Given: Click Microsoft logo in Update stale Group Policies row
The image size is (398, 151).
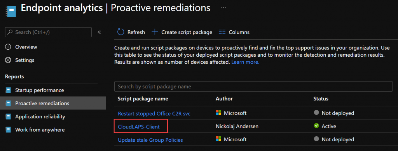Looking at the screenshot, I should (218, 139).
